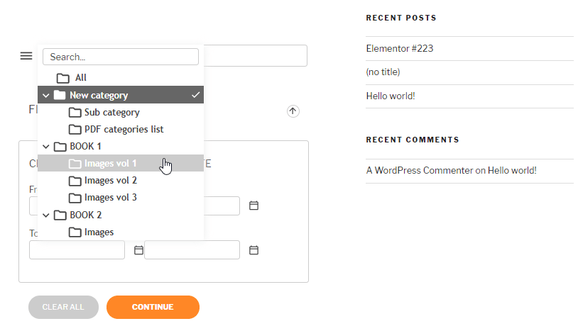Select the PDF categories list folder
This screenshot has height=326, width=578.
click(124, 129)
